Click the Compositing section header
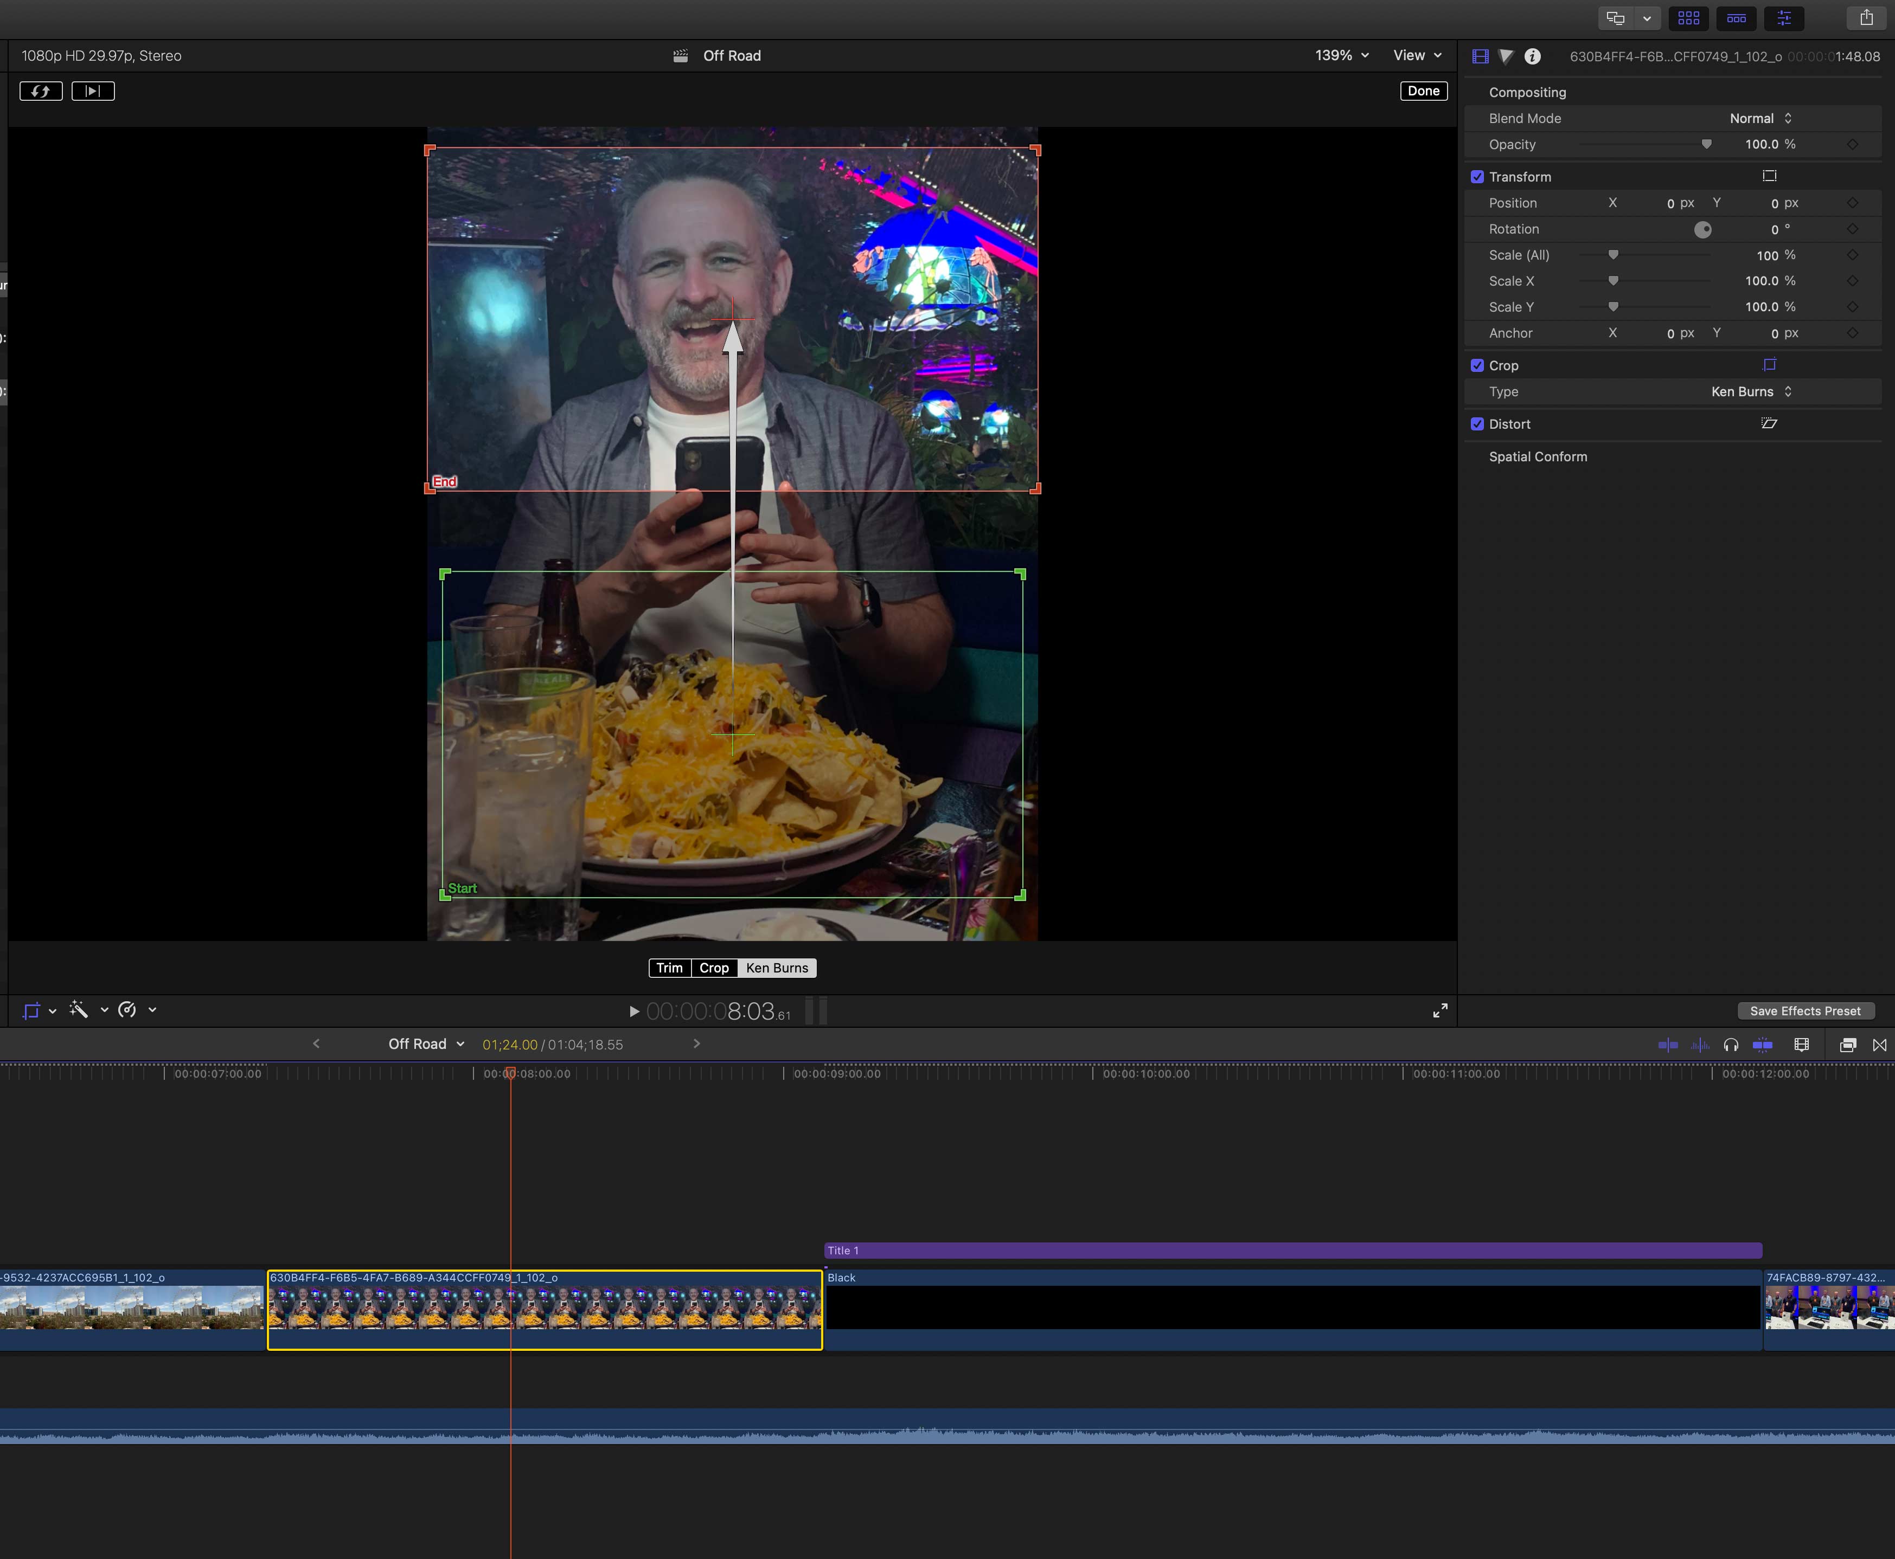 pos(1527,93)
